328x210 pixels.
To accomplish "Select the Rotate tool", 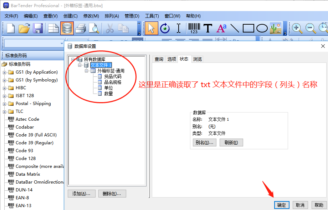I will 165,28.
